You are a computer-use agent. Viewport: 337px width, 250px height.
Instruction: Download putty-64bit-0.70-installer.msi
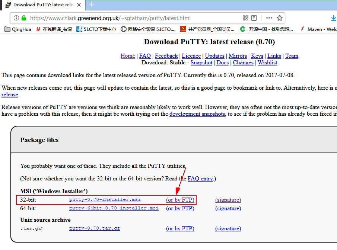point(114,208)
